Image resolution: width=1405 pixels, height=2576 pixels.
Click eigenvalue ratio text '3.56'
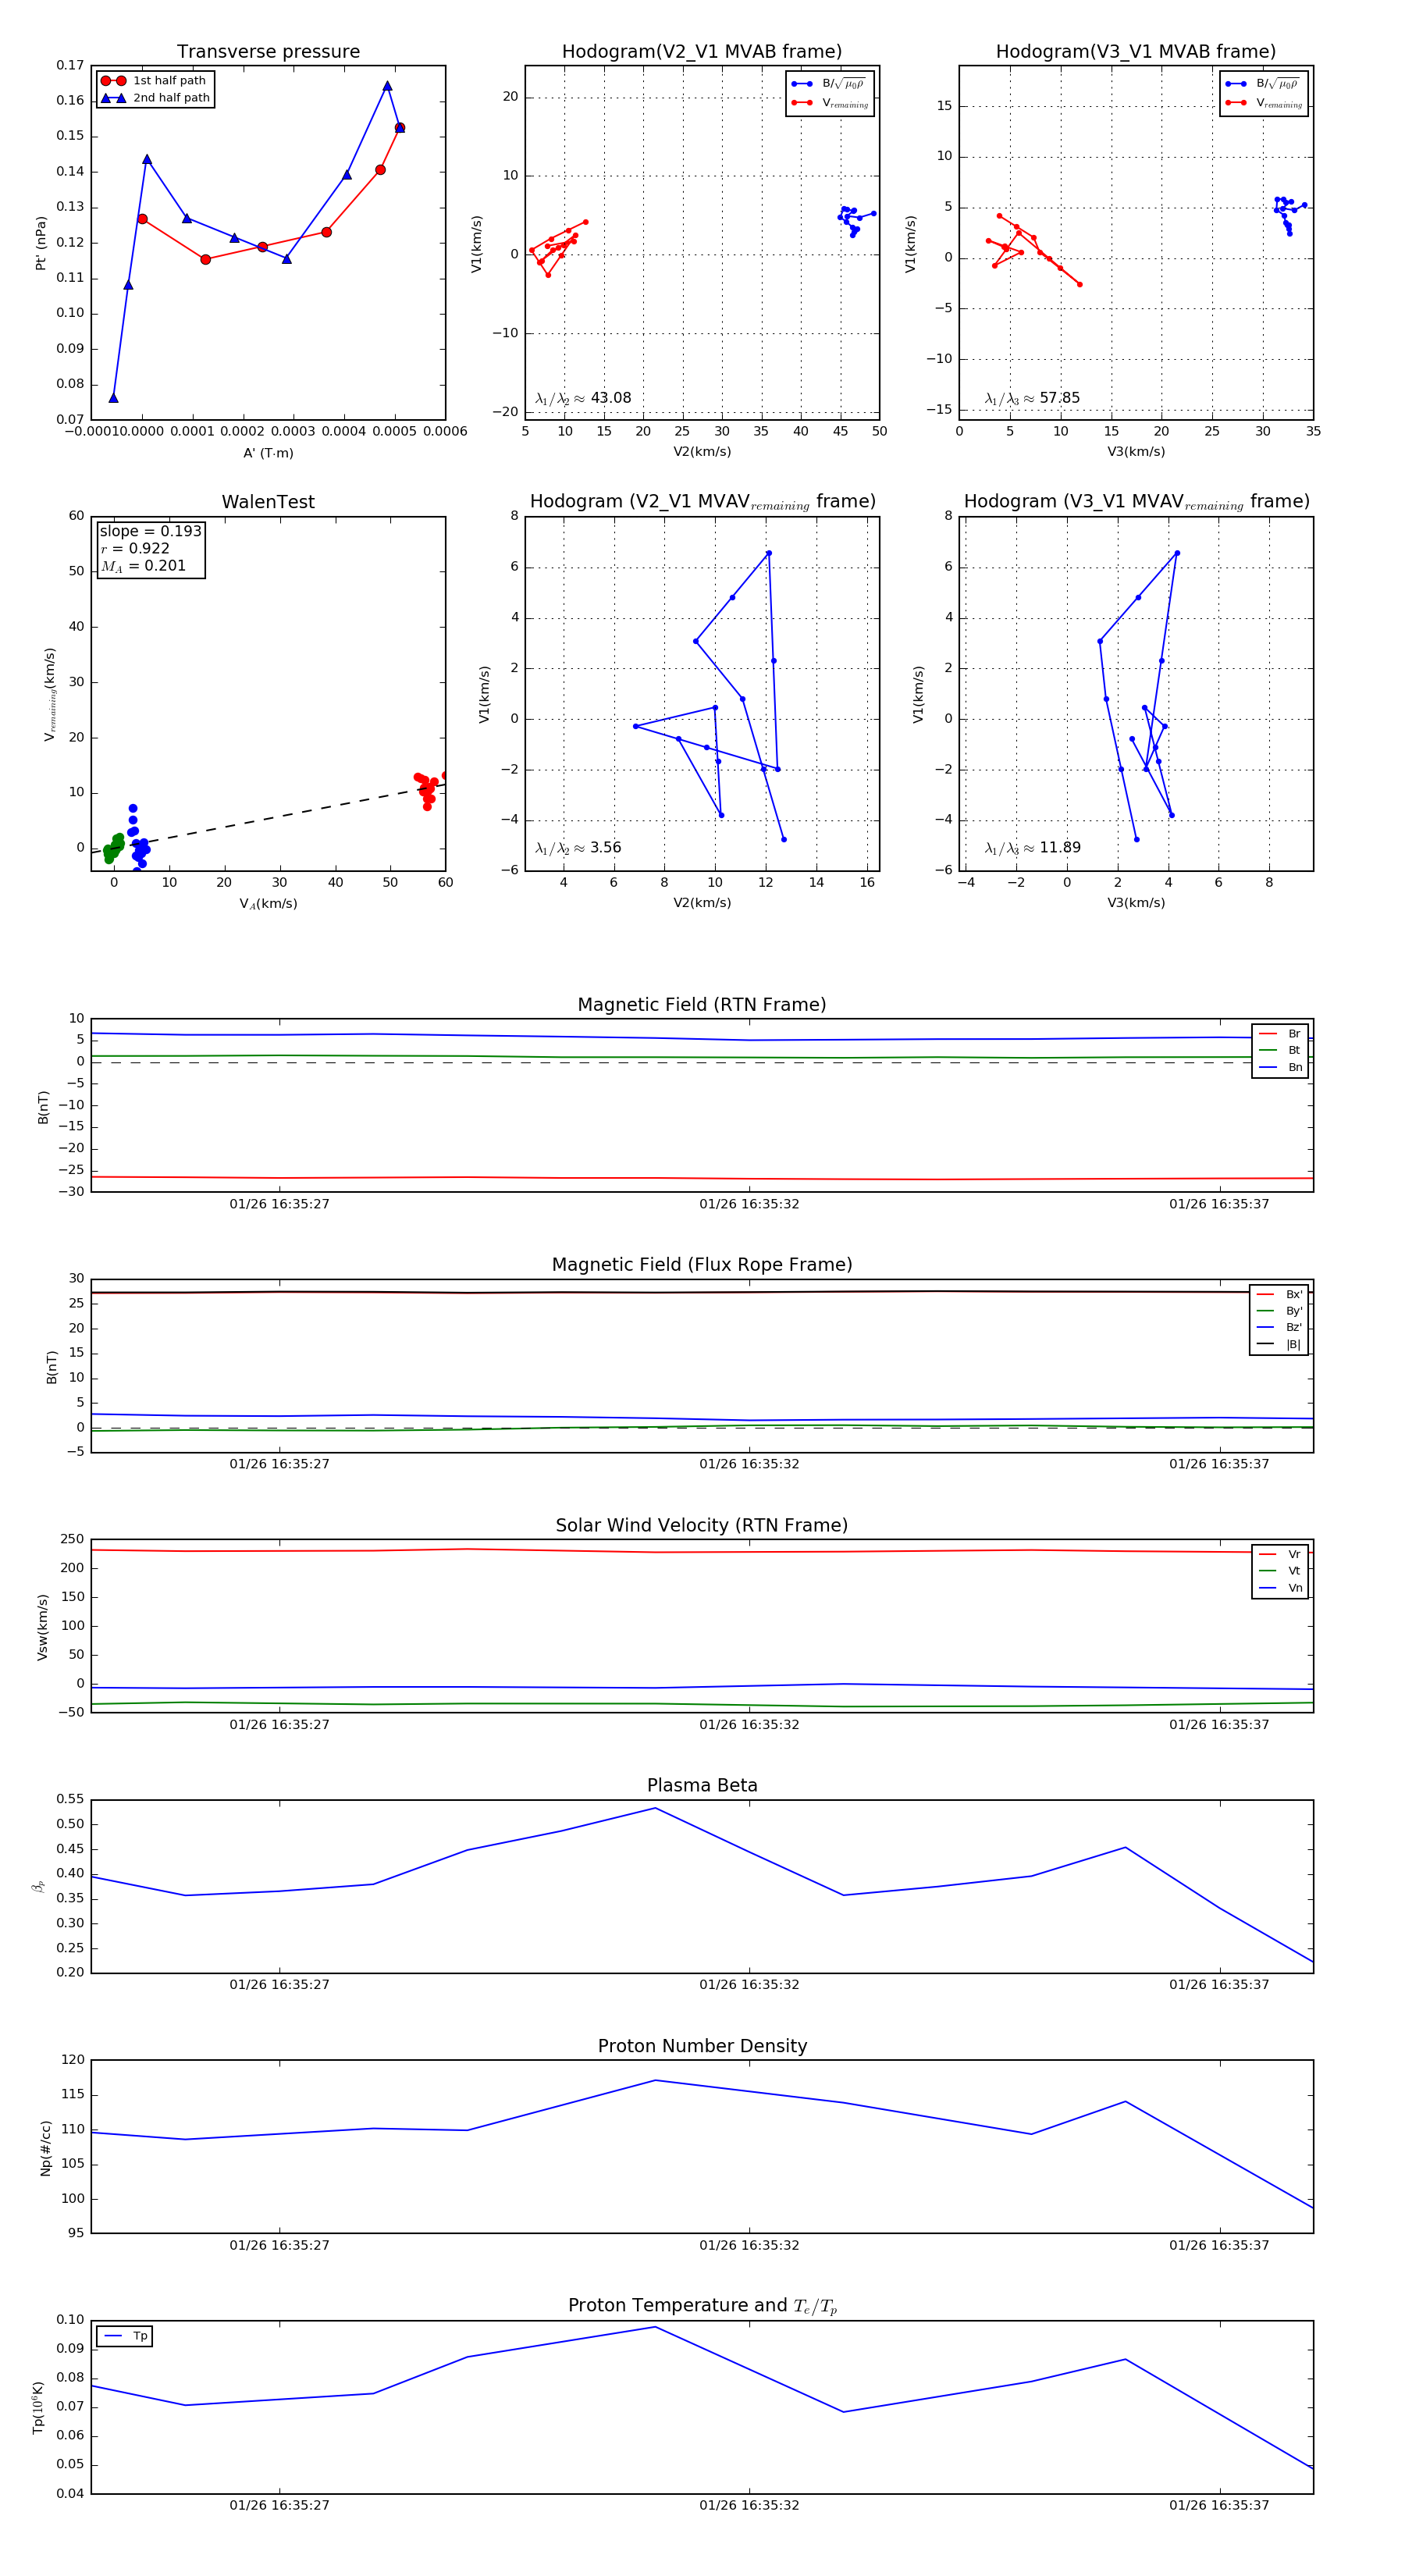[x=606, y=848]
